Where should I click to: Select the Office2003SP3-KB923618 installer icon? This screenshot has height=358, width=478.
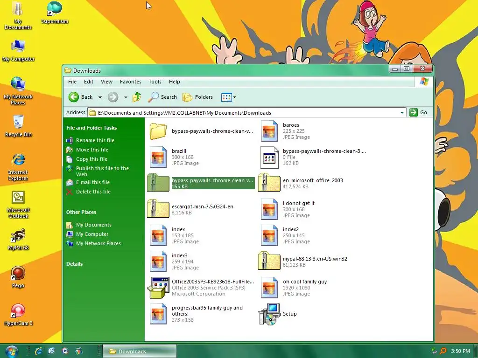159,288
